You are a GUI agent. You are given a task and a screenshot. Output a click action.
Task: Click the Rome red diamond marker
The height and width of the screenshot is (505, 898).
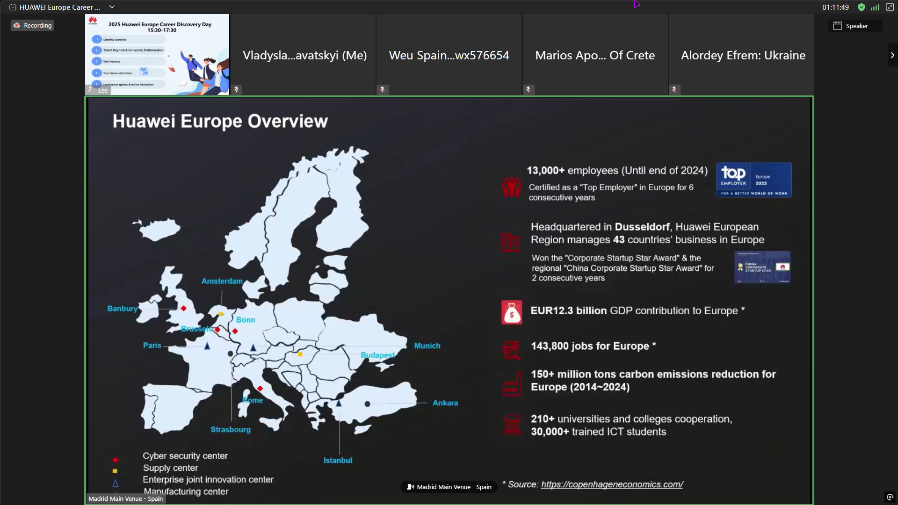(260, 389)
